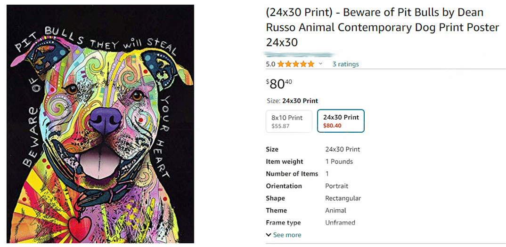Expand See more product details

[x=287, y=235]
